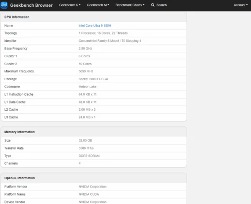Click the 'Cluster 1' row label

click(11, 56)
